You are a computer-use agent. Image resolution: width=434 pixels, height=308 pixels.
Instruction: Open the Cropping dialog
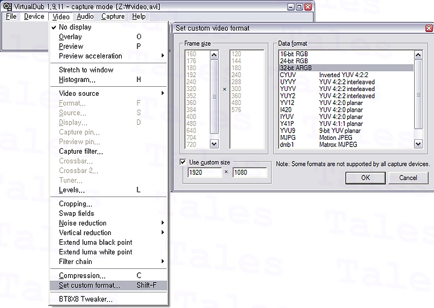pyautogui.click(x=108, y=204)
